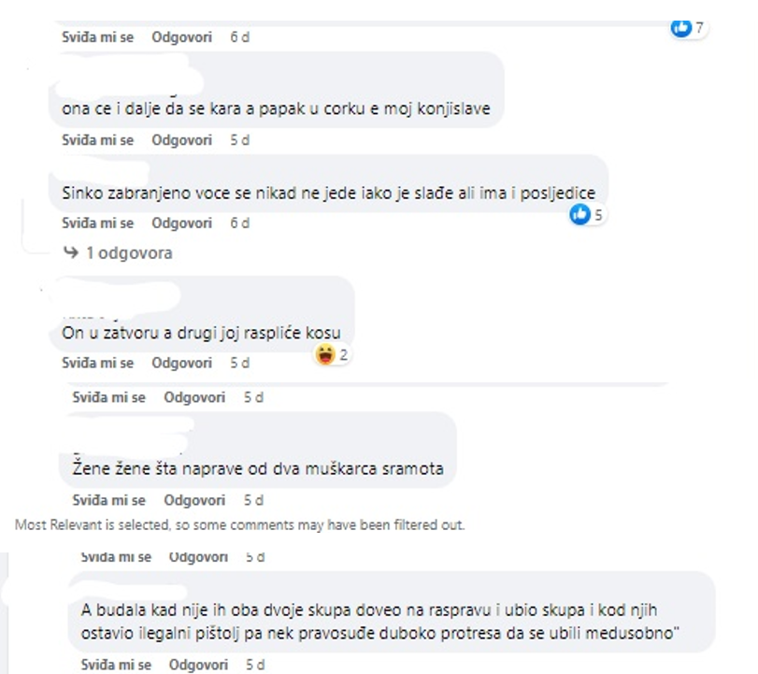The height and width of the screenshot is (674, 758).
Task: Click Sviđa mi se under the "Sinko zabranjeno voce" comment
Action: (x=97, y=222)
